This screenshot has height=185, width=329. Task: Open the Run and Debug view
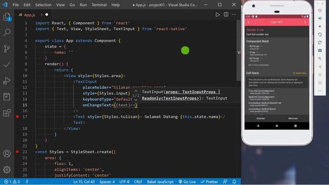tap(7, 81)
